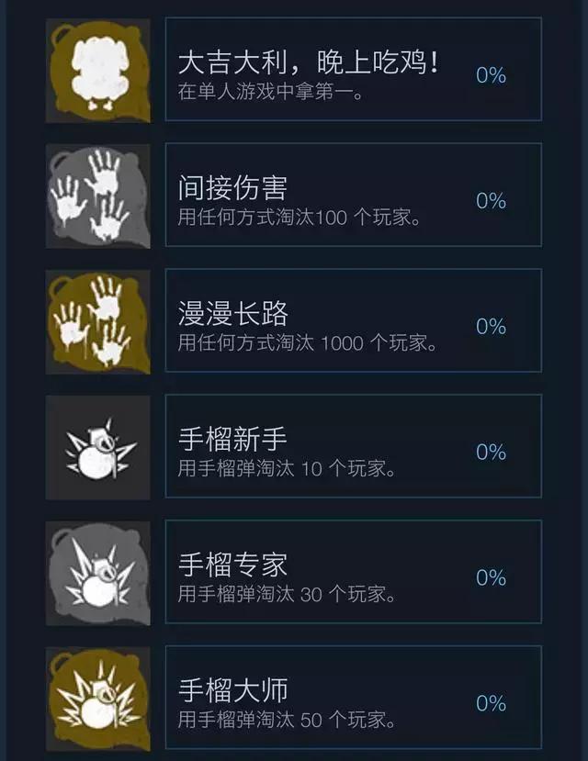This screenshot has width=588, height=761.
Task: Click the 手榴新手 grenade icon
Action: click(98, 447)
